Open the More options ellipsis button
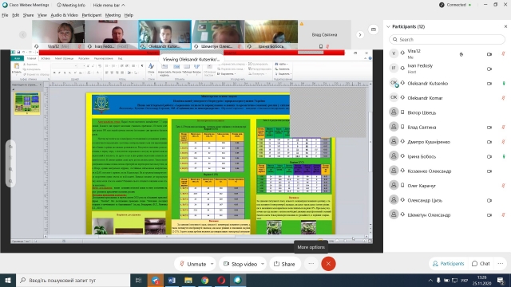This screenshot has width=511, height=287. 311,264
